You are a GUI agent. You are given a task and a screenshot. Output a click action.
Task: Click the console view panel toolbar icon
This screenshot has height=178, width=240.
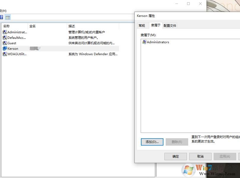pos(8,17)
